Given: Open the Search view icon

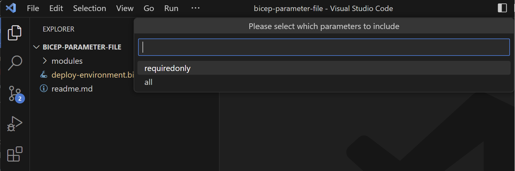Looking at the screenshot, I should (15, 63).
